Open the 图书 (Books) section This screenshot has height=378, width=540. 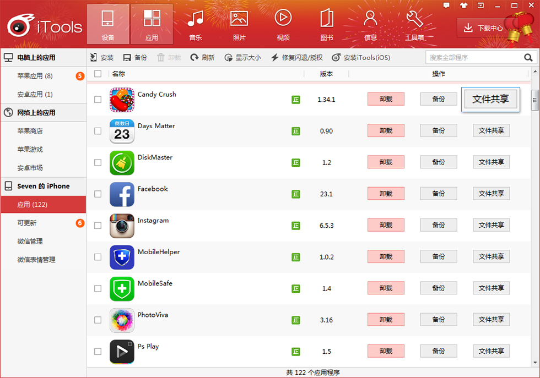pos(327,24)
